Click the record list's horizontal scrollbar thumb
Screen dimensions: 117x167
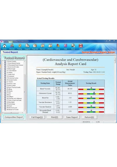11,113
